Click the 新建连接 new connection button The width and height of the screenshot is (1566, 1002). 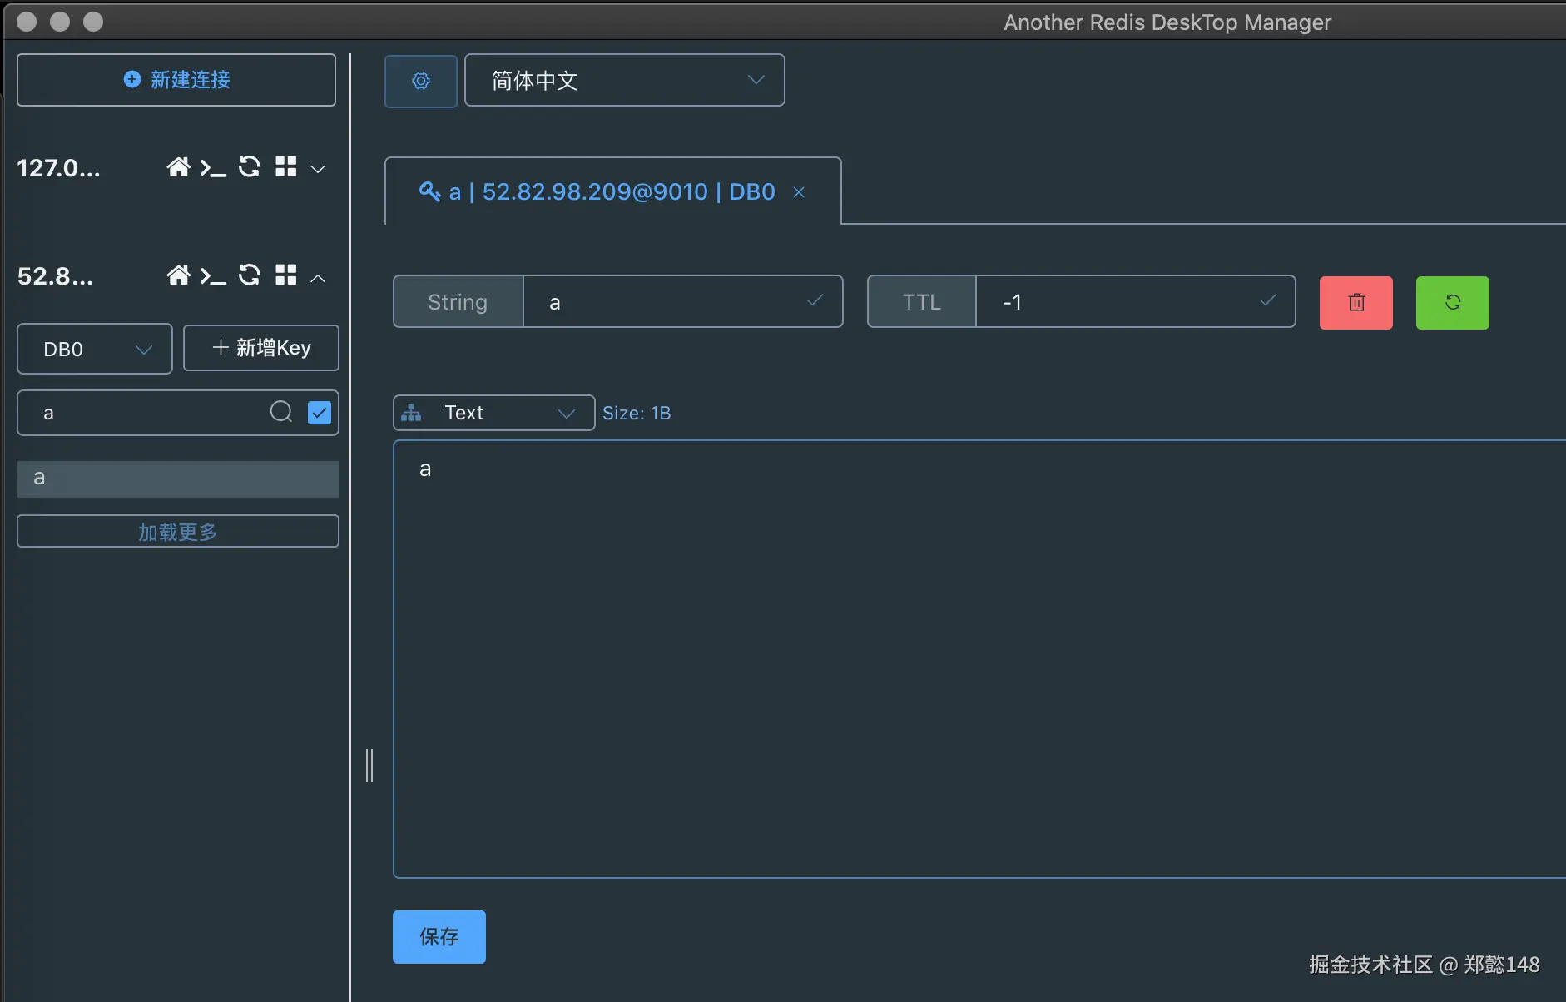pos(176,80)
